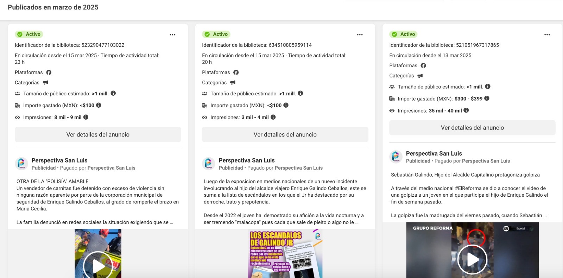Show audience size info for ad 523290477103022
563x278 pixels.
pyautogui.click(x=113, y=93)
